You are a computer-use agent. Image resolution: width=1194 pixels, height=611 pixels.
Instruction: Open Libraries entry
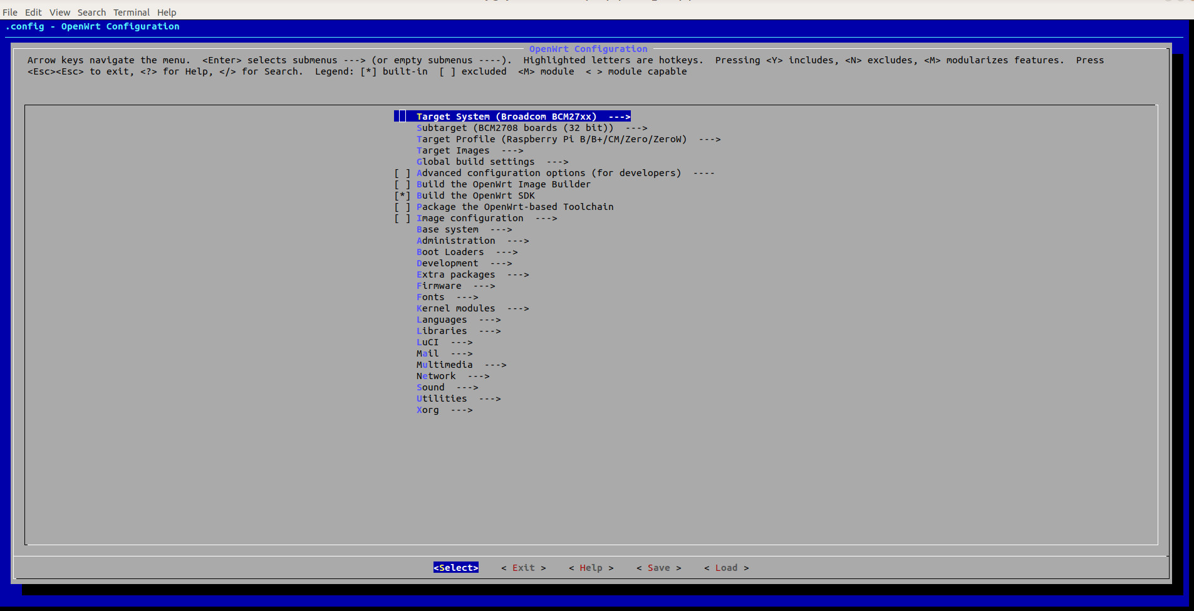pos(459,331)
